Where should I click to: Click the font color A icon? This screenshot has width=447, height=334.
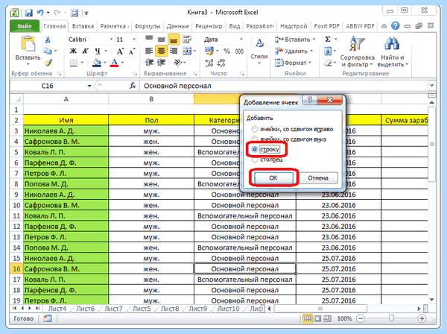[114, 63]
